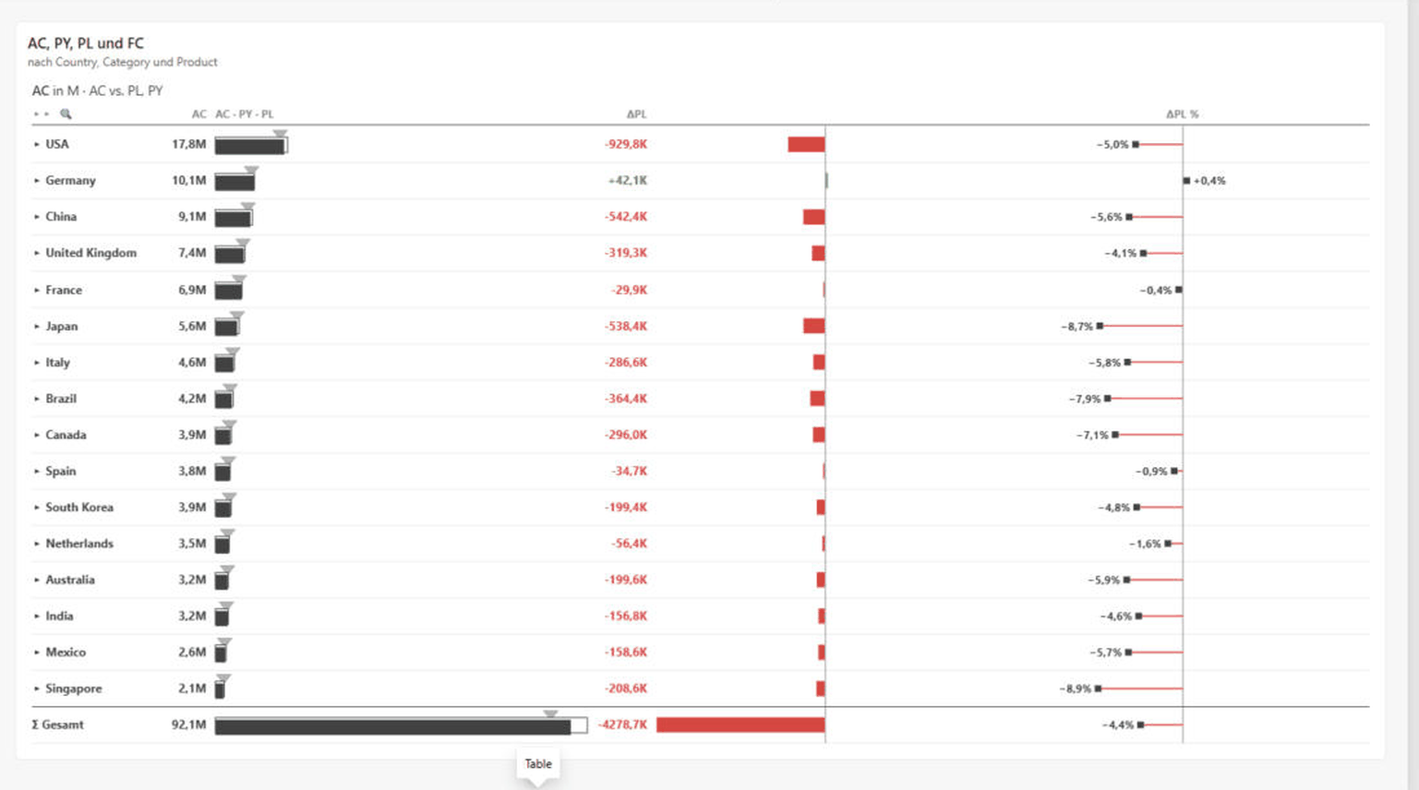Expand the United Kingdom row

point(37,253)
